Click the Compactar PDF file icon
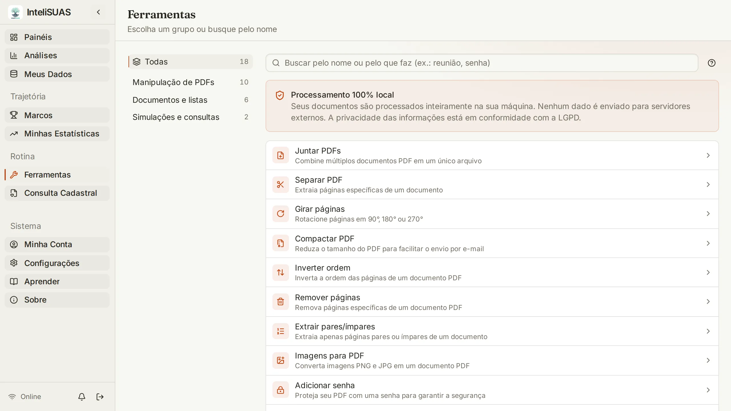Screen dimensions: 731x411 (280, 243)
